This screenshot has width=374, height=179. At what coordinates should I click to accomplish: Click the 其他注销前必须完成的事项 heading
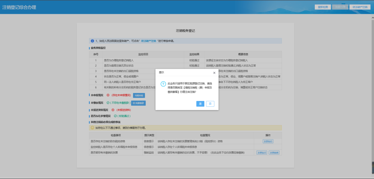coord(105,122)
